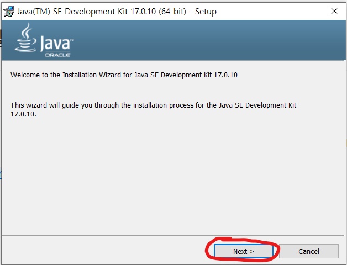347x265 pixels.
Task: Click the "Welcome to the Installation Wizard" heading
Action: [124, 75]
